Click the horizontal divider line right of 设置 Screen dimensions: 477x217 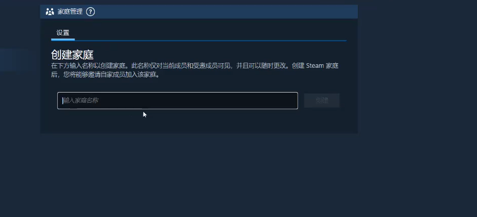coord(210,40)
